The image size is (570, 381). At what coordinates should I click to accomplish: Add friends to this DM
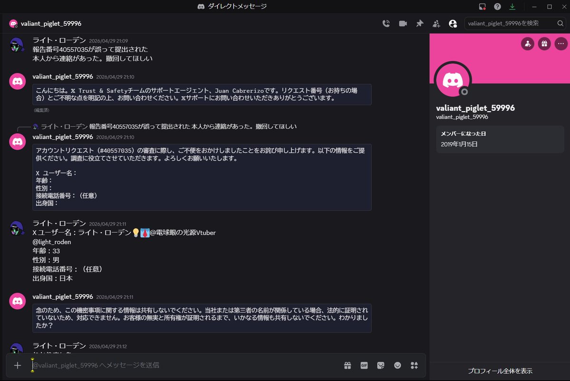(436, 24)
